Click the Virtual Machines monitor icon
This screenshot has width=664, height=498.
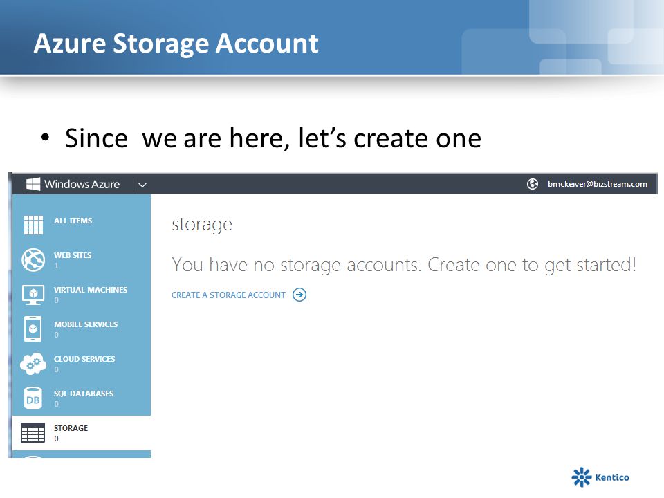[x=33, y=295]
